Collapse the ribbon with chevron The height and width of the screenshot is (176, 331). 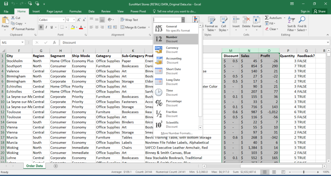click(x=328, y=35)
